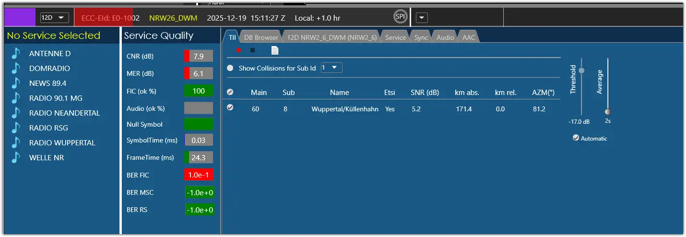Click the round SPI icon in top bar
The width and height of the screenshot is (686, 237).
(400, 17)
